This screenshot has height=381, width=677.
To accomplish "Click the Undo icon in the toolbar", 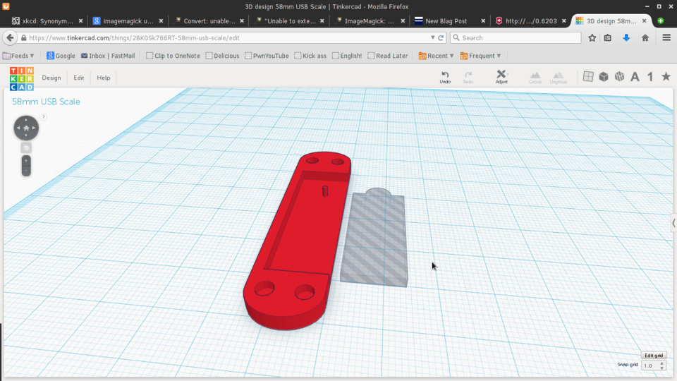I will [445, 76].
